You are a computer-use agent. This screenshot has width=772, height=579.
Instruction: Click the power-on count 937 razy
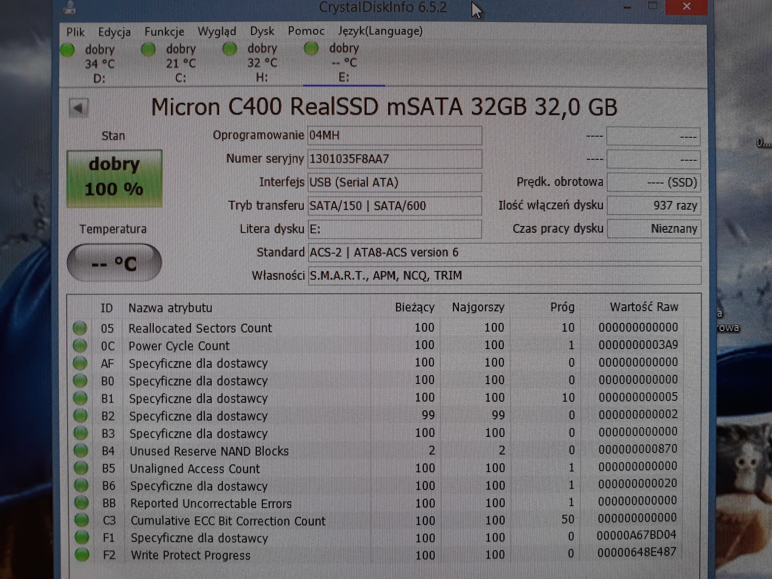pos(654,206)
